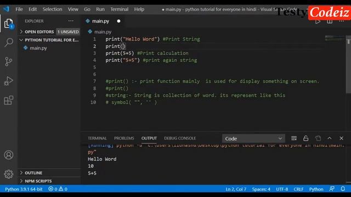Clear the output panel
Image resolution: width=351 pixels, height=197 pixels.
point(294,138)
